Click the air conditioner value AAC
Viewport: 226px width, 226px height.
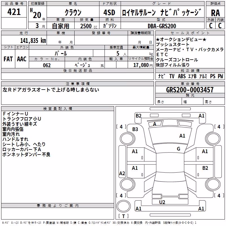[22, 59]
